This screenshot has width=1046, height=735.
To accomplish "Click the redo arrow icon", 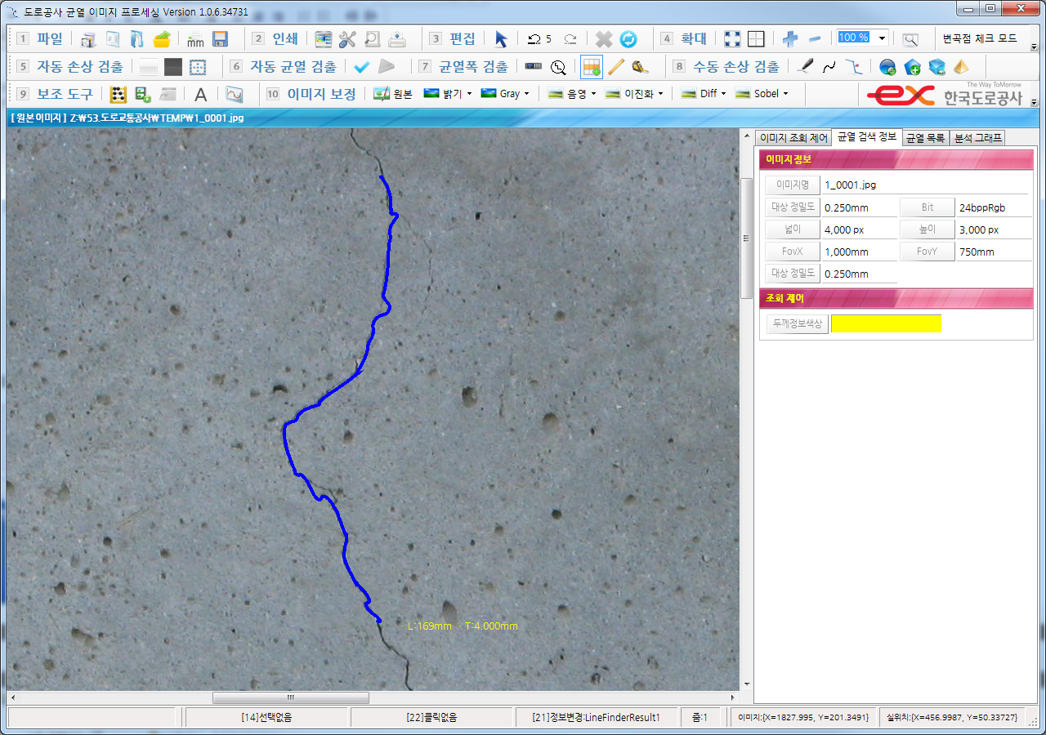I will pyautogui.click(x=570, y=39).
